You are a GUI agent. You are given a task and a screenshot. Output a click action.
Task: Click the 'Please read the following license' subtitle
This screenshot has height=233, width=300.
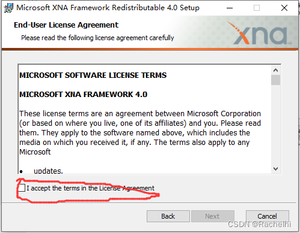pos(97,38)
